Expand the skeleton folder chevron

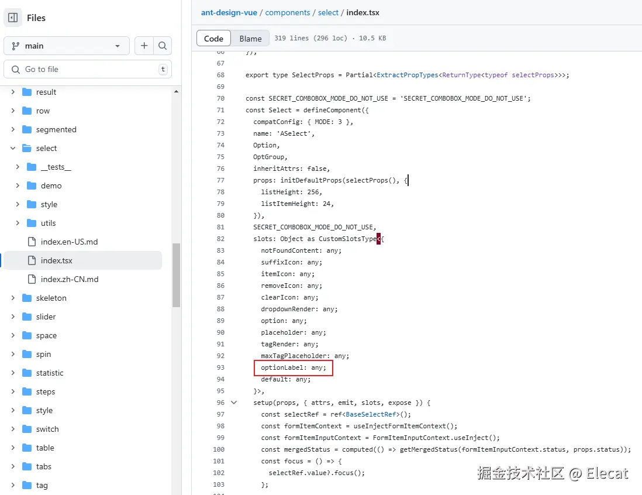click(x=13, y=298)
